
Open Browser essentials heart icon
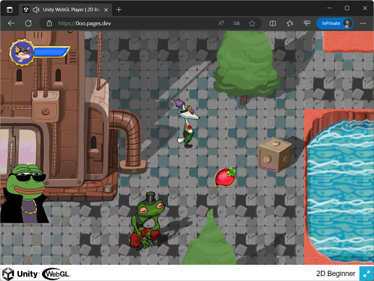307,23
